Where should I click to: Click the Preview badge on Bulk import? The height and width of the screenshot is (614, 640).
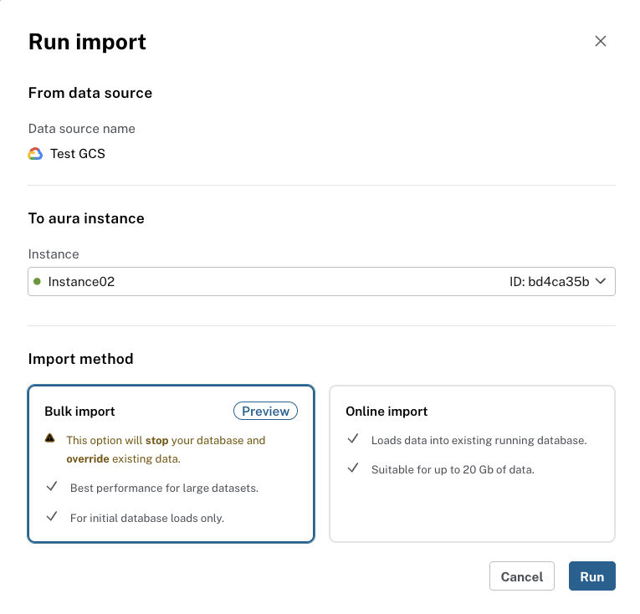(266, 411)
